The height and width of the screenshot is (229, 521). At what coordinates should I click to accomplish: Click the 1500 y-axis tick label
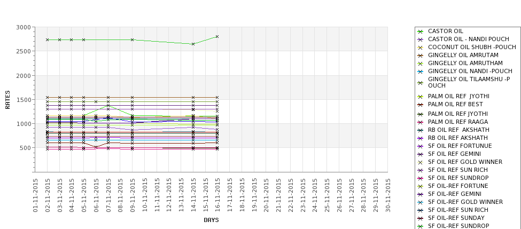[x=24, y=100]
